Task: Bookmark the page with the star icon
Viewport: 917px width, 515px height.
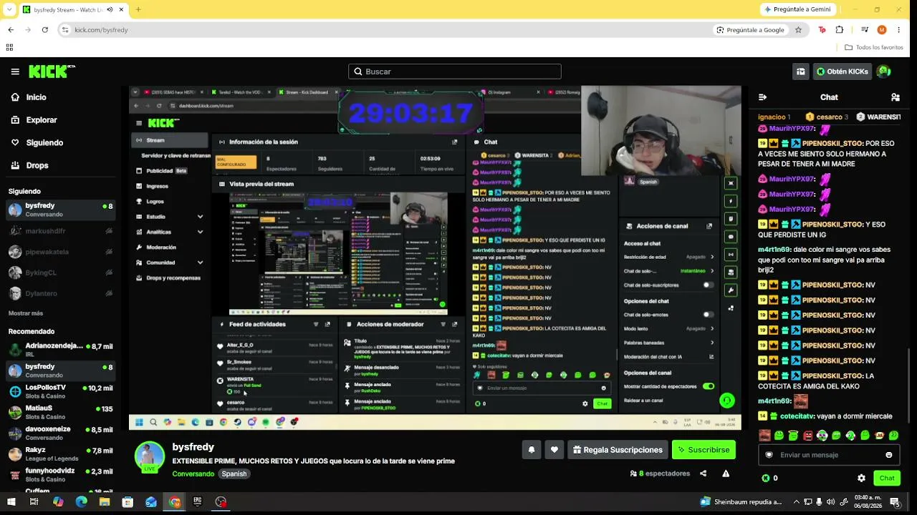Action: (798, 30)
